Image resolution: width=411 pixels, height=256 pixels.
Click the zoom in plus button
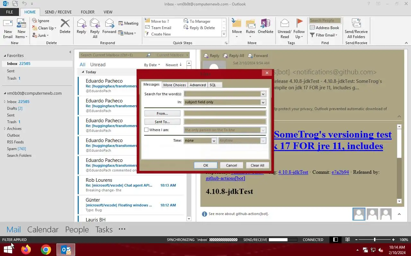[x=393, y=240]
